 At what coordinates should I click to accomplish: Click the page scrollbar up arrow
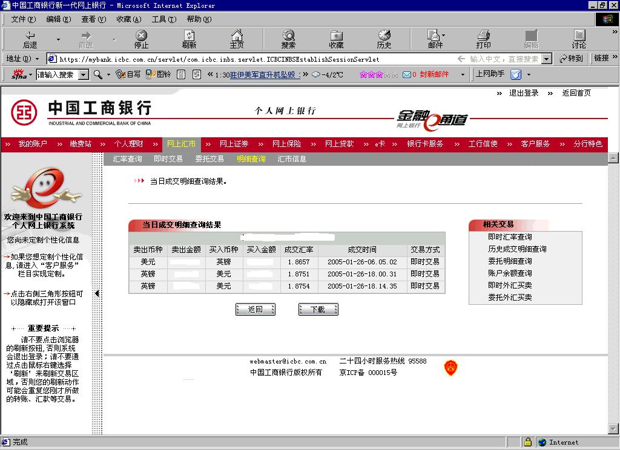point(613,158)
